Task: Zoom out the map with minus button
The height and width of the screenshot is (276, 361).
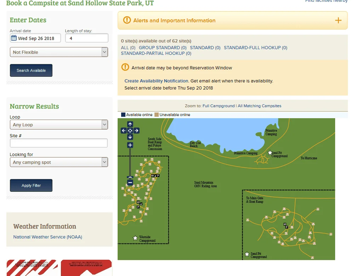Action: pyautogui.click(x=130, y=183)
